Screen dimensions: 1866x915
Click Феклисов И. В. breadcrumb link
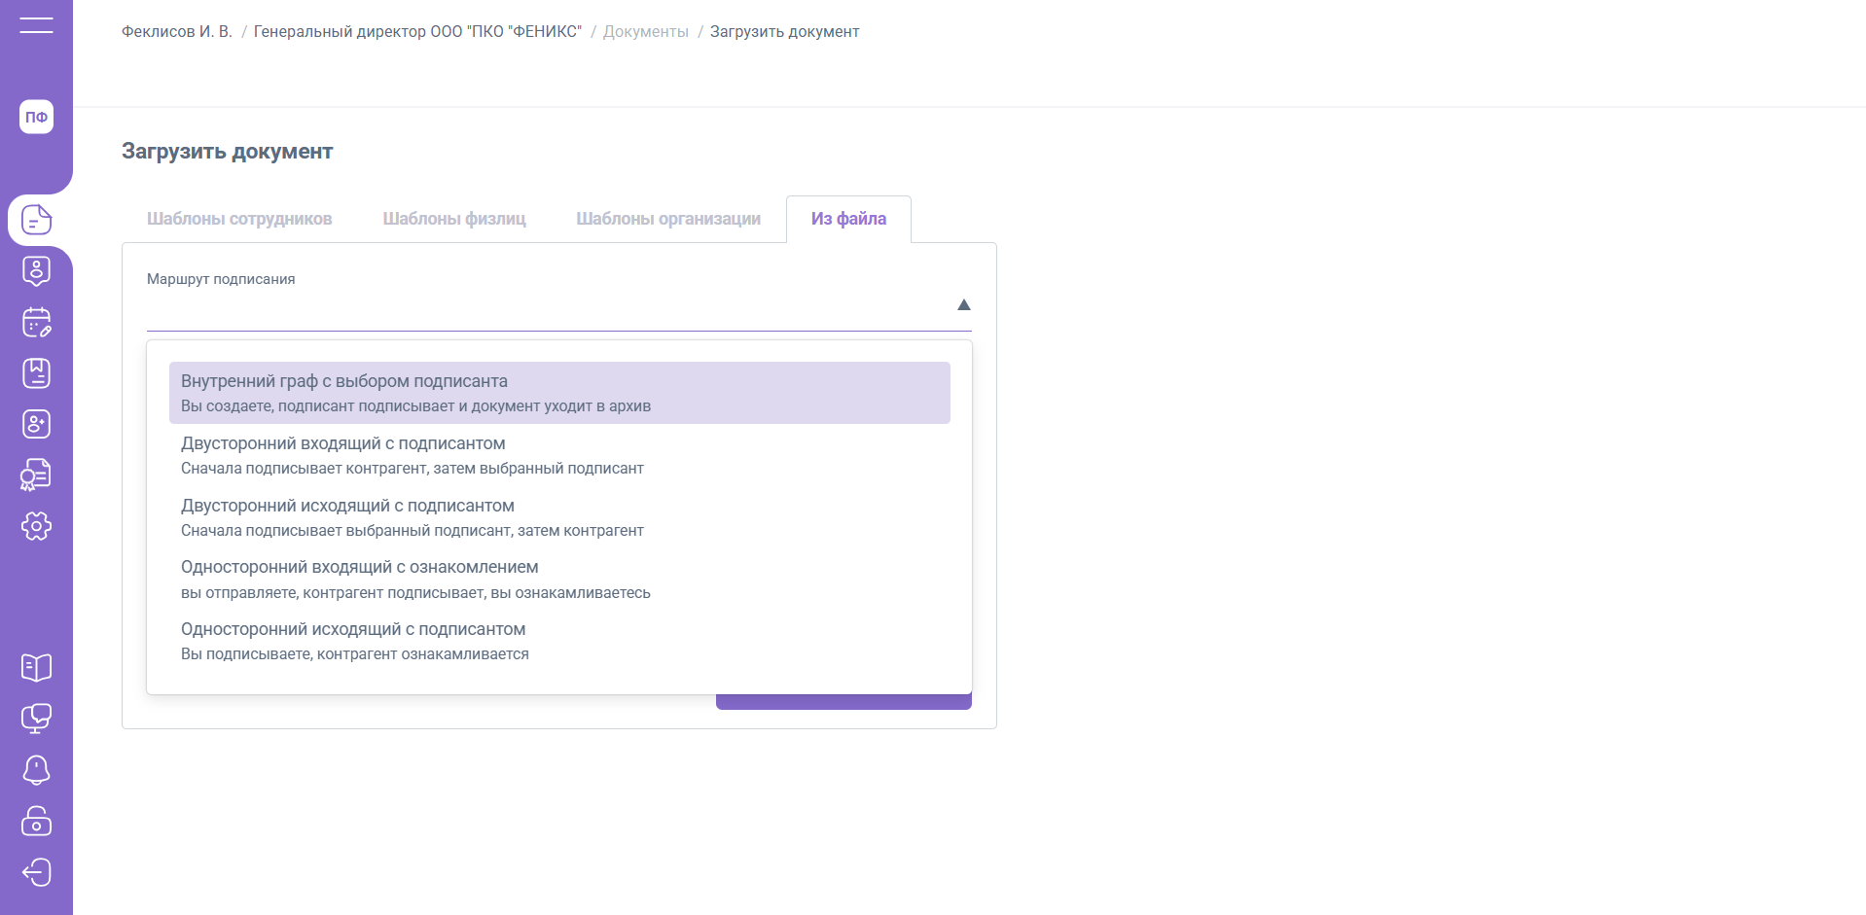click(x=176, y=32)
